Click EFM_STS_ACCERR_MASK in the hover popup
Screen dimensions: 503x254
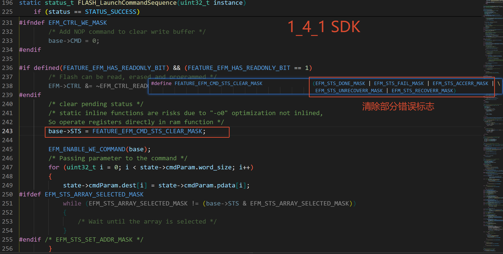click(461, 83)
